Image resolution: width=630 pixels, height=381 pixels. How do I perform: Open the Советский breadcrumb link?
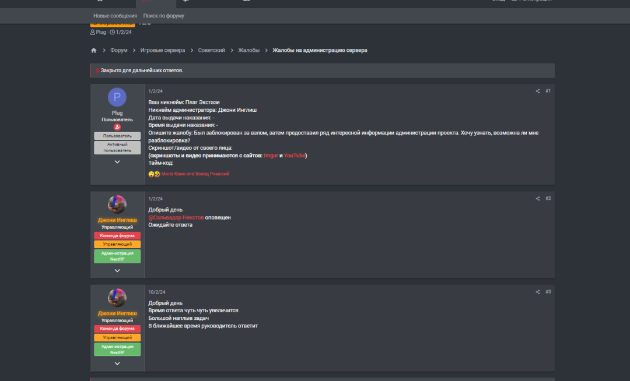click(211, 51)
